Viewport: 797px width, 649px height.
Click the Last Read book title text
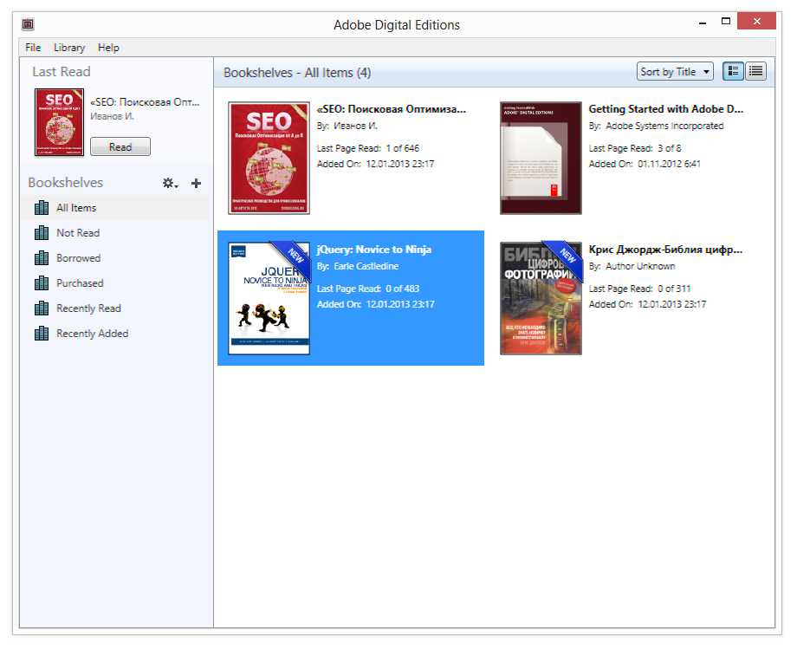[x=145, y=102]
